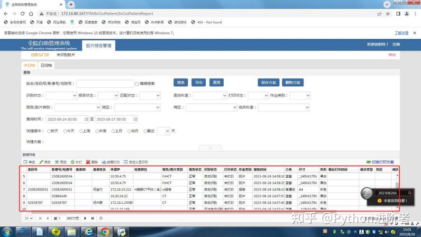Viewport: 421px width, 237px height.
Task: Open the 作业类别 dropdown
Action: [300, 96]
